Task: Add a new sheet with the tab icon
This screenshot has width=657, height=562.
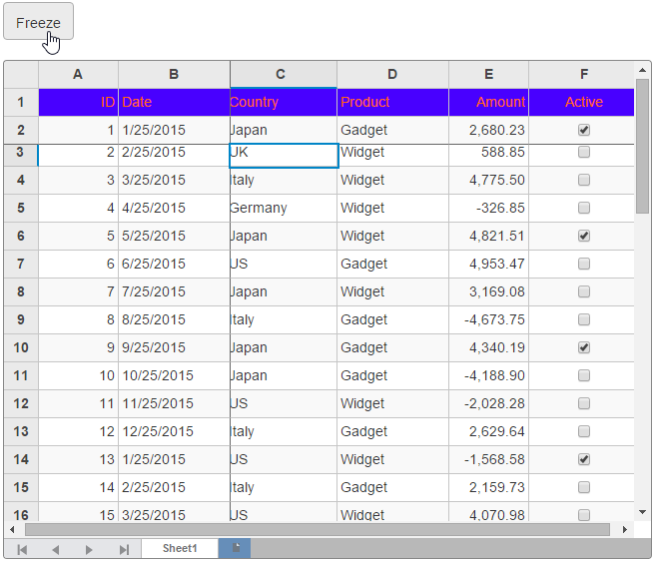Action: 236,549
